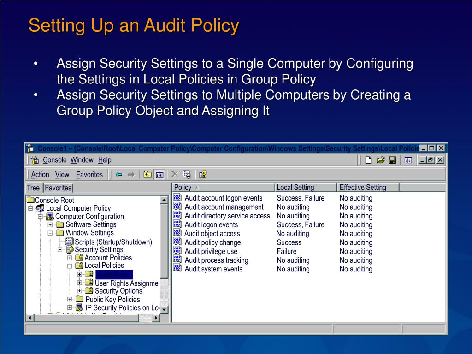Click the Local Computer Policy tree icon
Viewport: 472px width, 354px height.
[40, 208]
